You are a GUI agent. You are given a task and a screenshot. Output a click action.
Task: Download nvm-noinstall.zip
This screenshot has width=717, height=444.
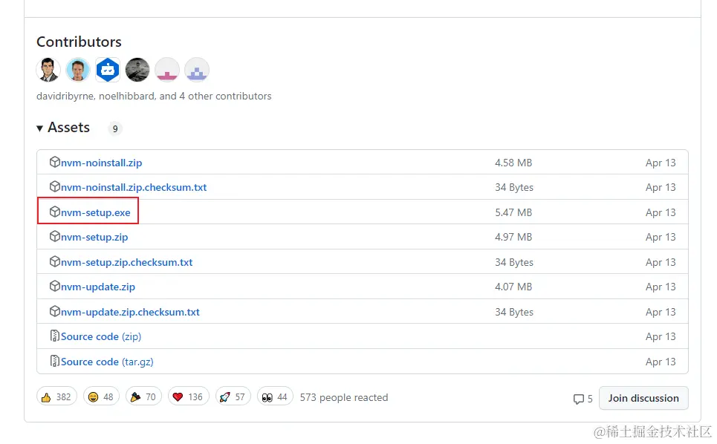point(102,163)
